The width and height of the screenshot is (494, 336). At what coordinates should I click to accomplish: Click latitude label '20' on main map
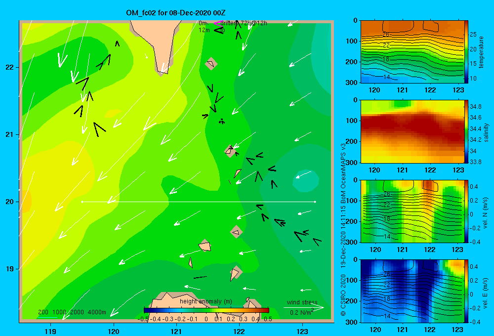(9, 202)
